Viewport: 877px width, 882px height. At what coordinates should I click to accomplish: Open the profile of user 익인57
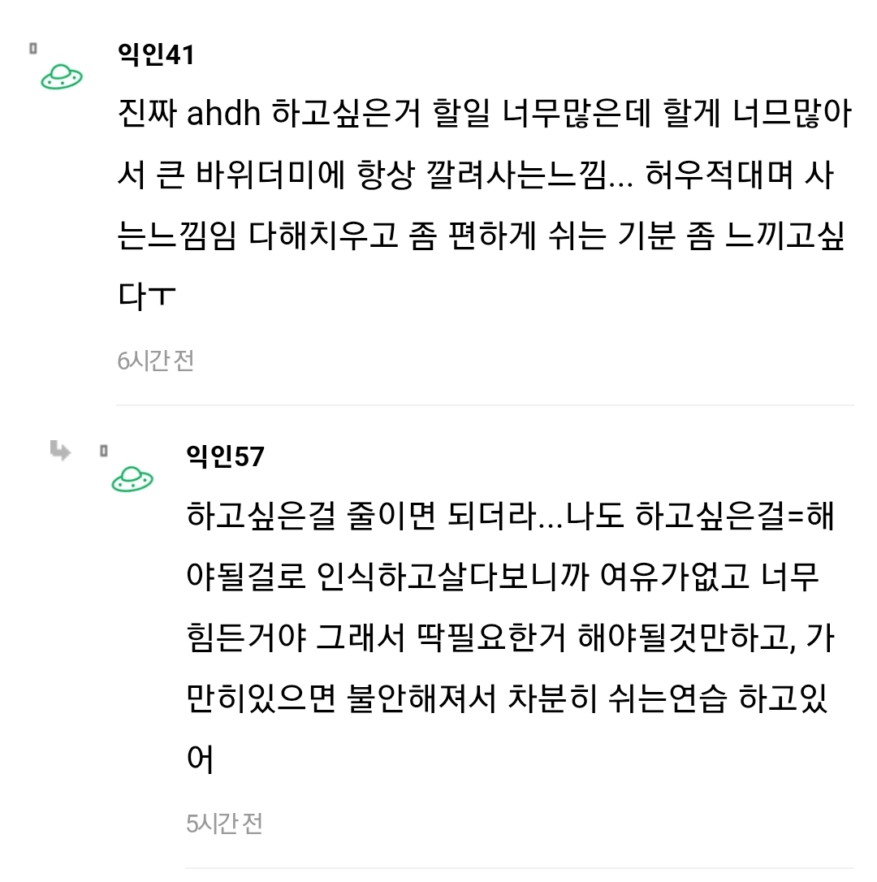(225, 456)
